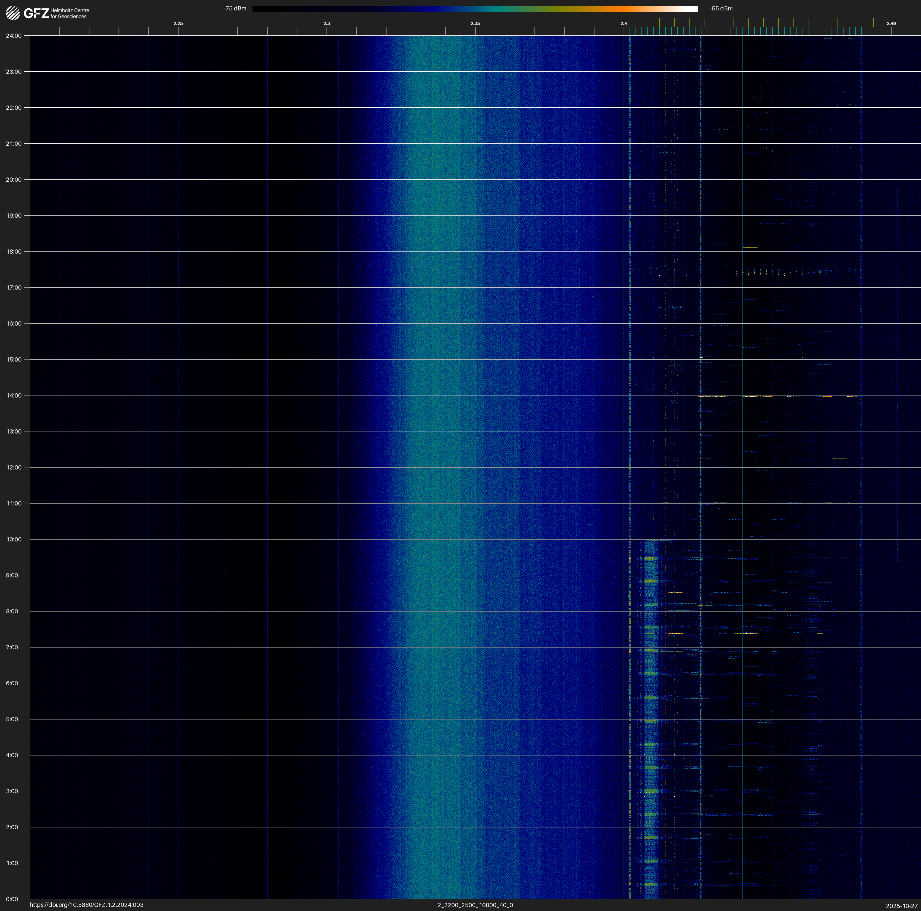Click the GFZ striped globe logo icon
This screenshot has height=911, width=921.
coord(13,13)
